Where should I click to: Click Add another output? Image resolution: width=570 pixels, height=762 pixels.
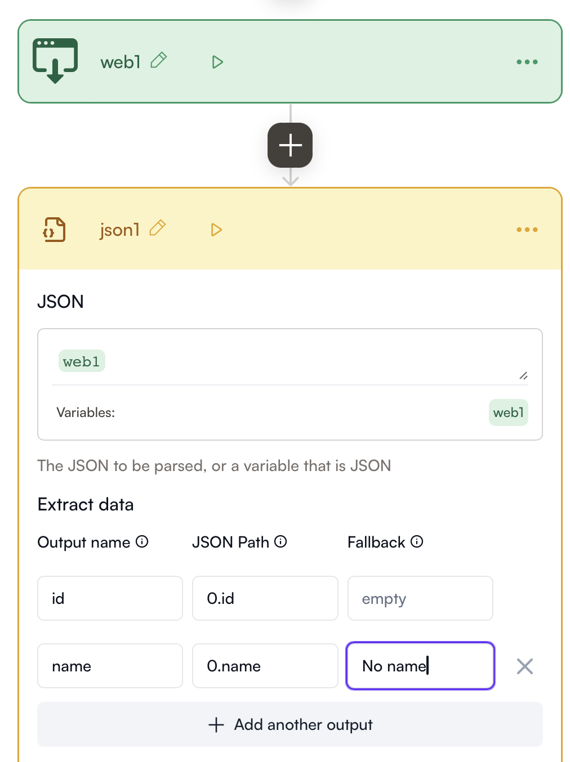point(290,724)
